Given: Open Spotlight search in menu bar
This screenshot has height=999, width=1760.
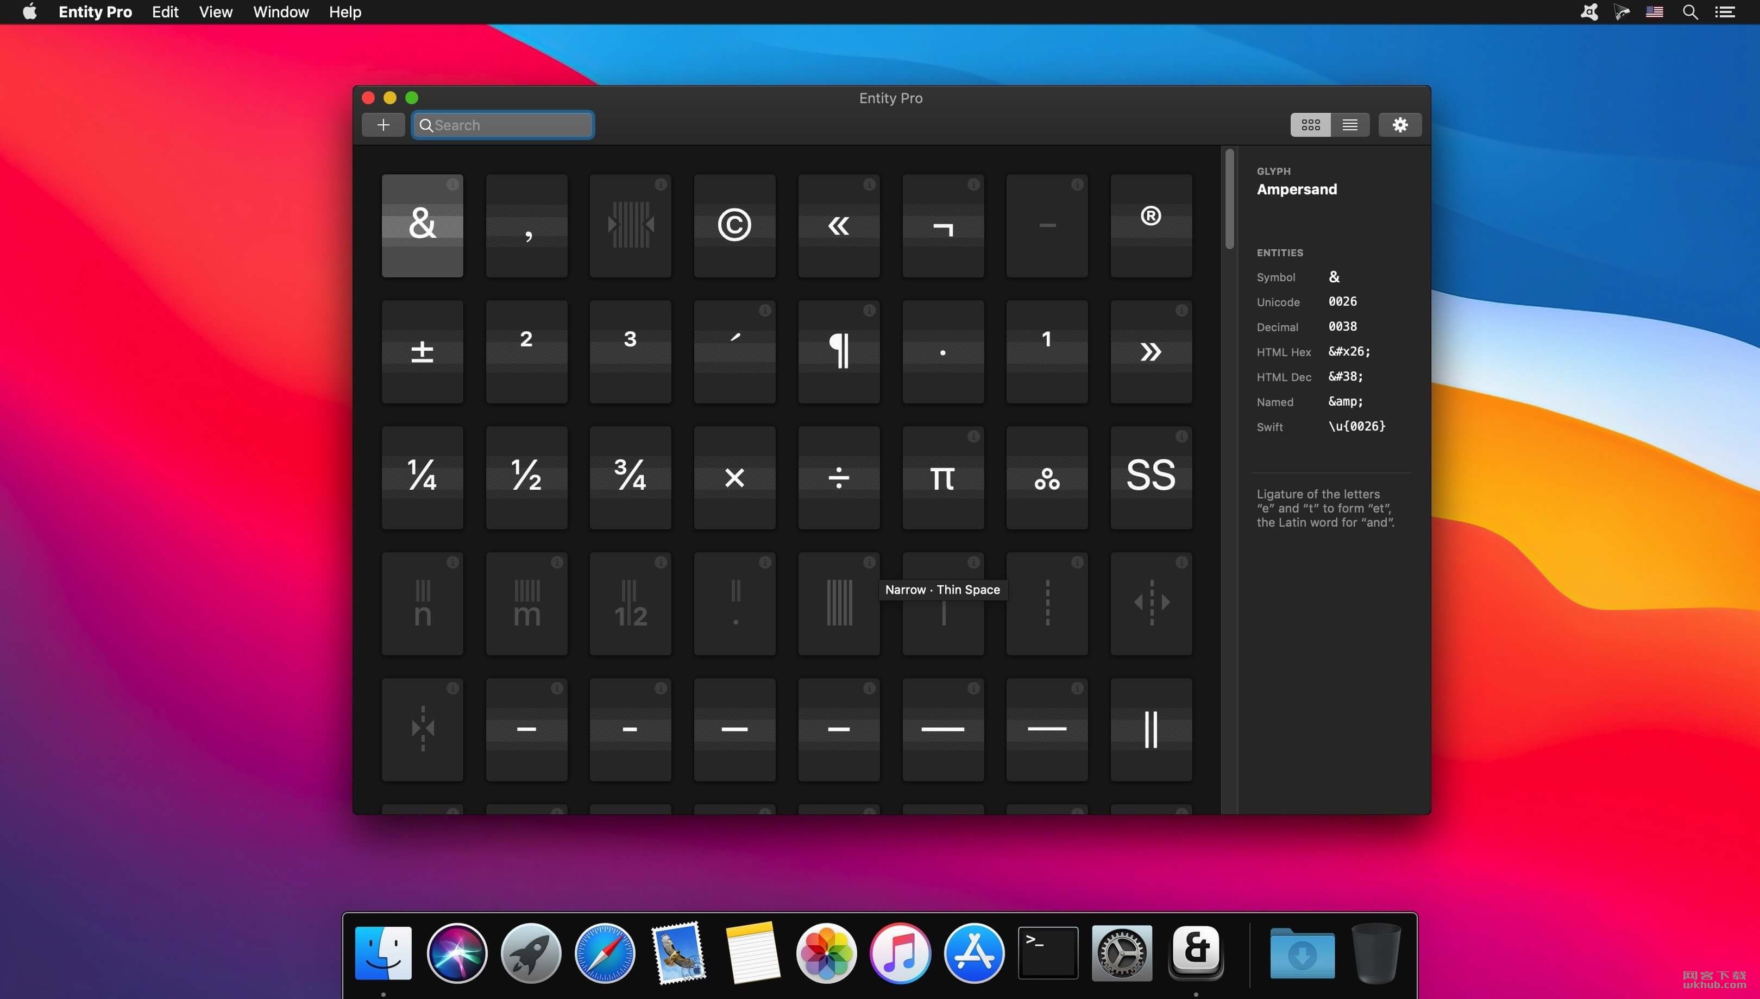Looking at the screenshot, I should point(1690,11).
